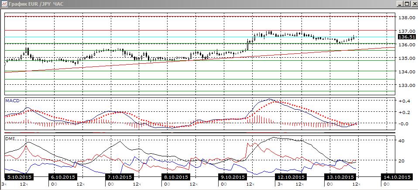Select the DMI indicator label

[x=10, y=138]
